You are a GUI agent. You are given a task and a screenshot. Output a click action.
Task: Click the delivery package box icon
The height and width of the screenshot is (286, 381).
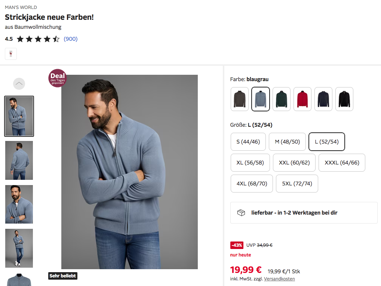[241, 213]
